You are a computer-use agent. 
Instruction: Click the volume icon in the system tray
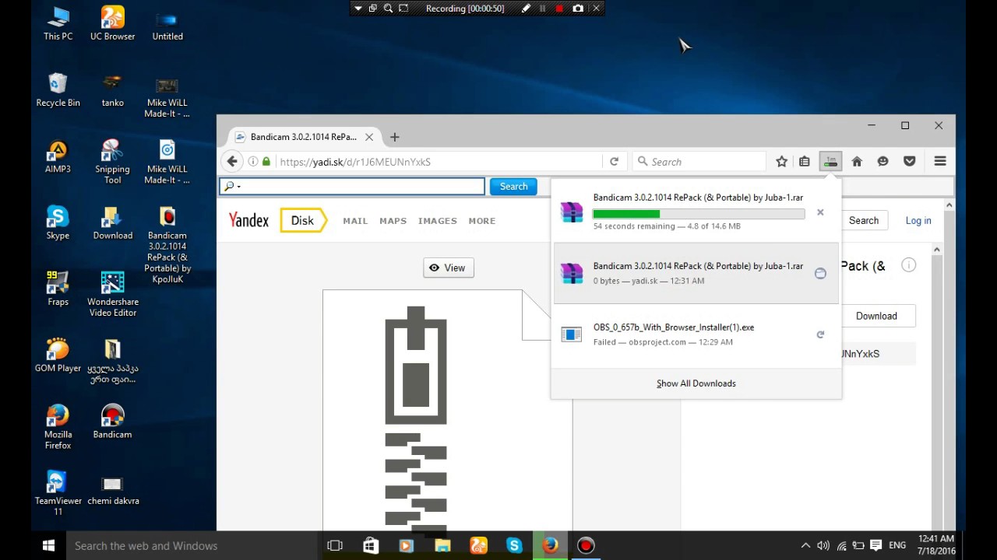tap(823, 546)
